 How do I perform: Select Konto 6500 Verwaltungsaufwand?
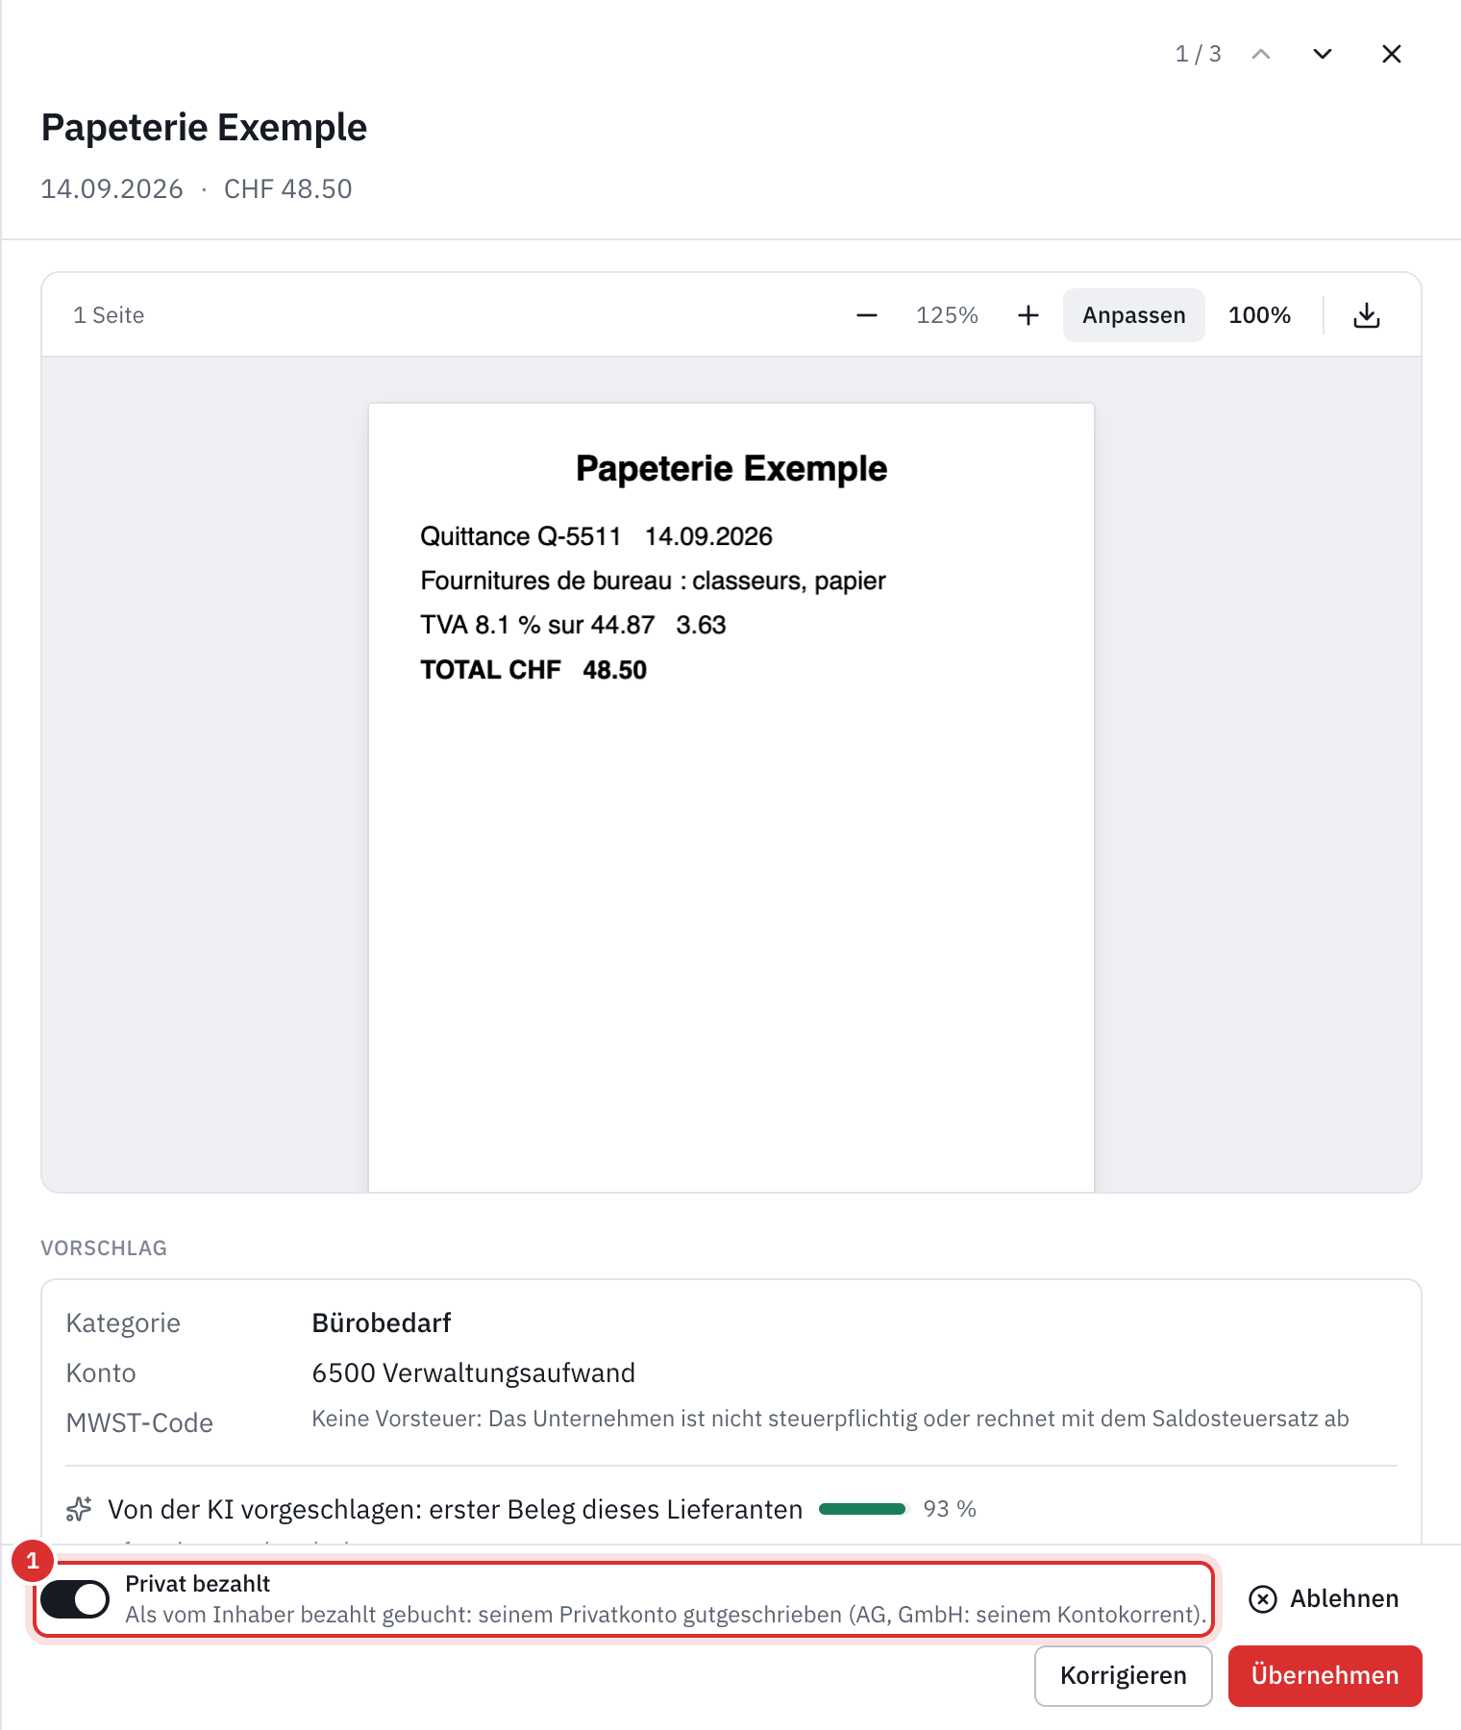[x=474, y=1372]
